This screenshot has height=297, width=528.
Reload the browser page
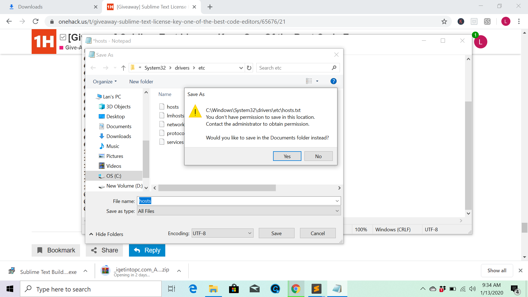coord(35,21)
